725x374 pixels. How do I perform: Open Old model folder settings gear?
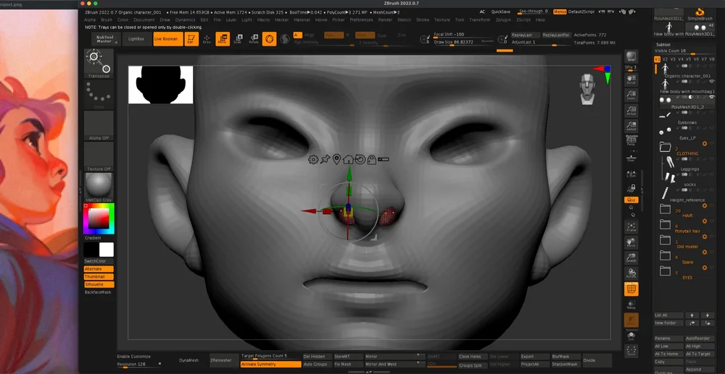(x=705, y=237)
